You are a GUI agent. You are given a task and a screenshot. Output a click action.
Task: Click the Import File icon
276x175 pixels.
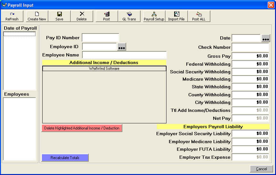(x=176, y=14)
